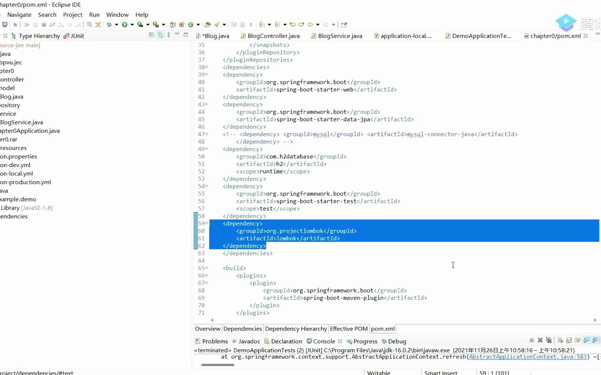Click Writable in the status bar
Viewport: 601px width, 375px height.
click(378, 373)
